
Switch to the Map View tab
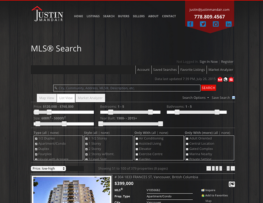click(x=47, y=98)
